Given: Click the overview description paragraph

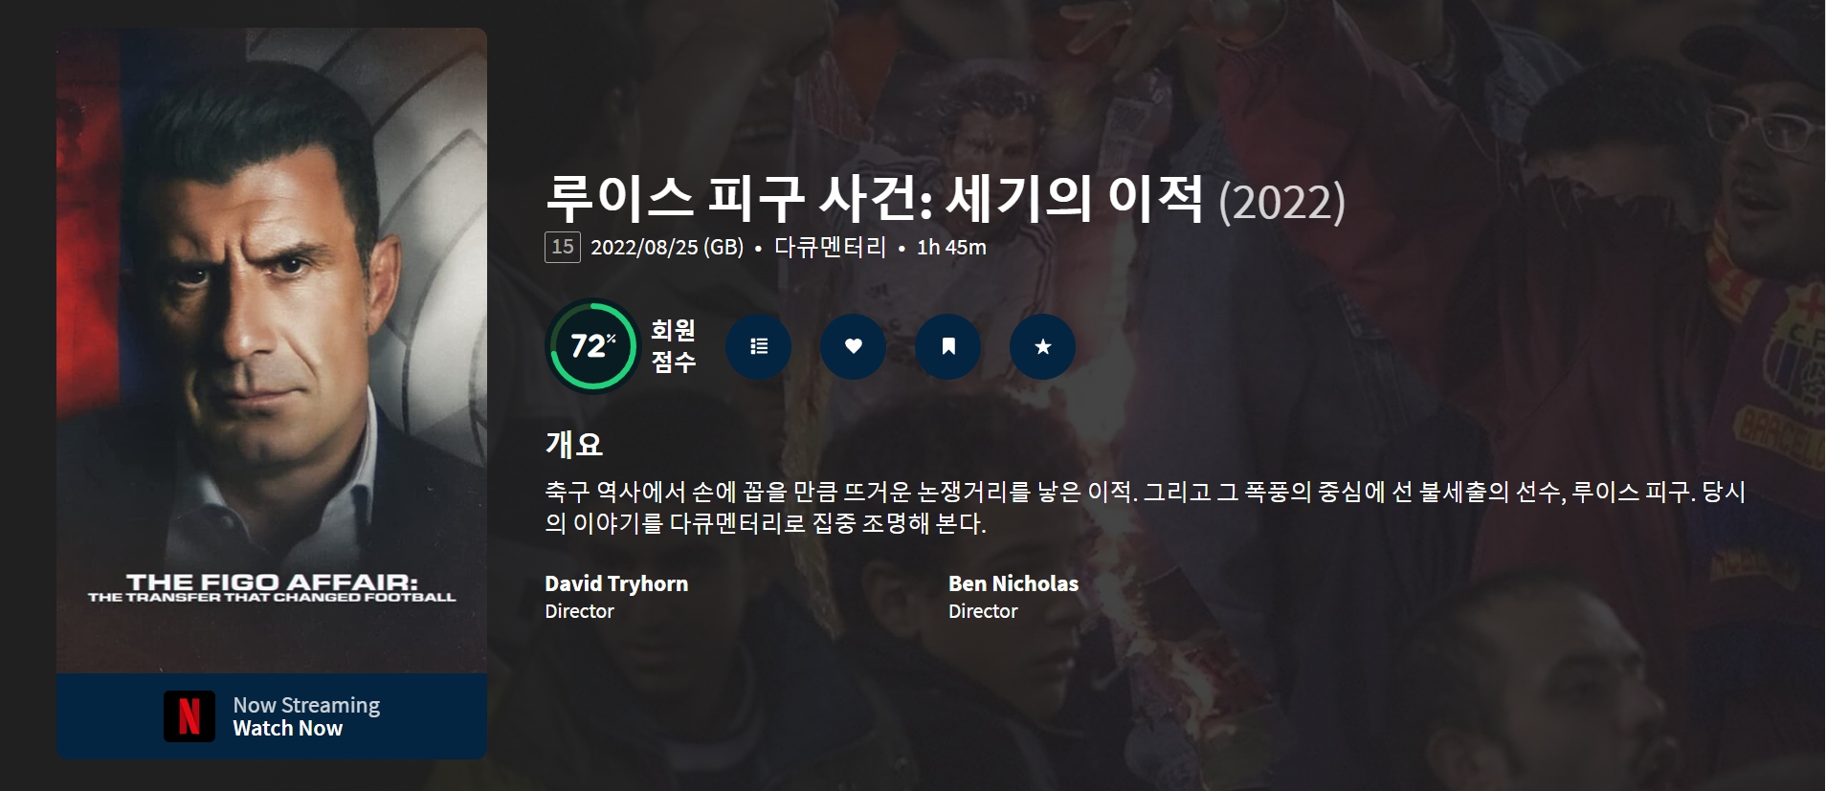Looking at the screenshot, I should tap(1146, 507).
